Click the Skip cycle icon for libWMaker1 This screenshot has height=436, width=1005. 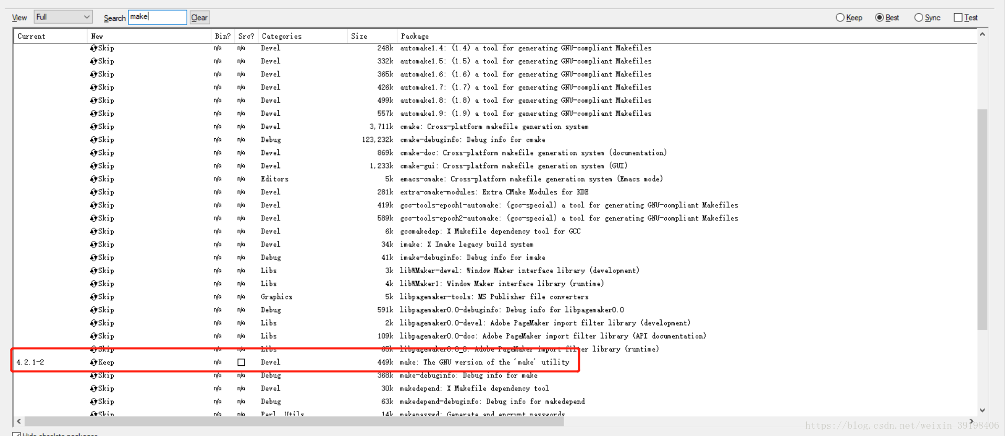93,284
